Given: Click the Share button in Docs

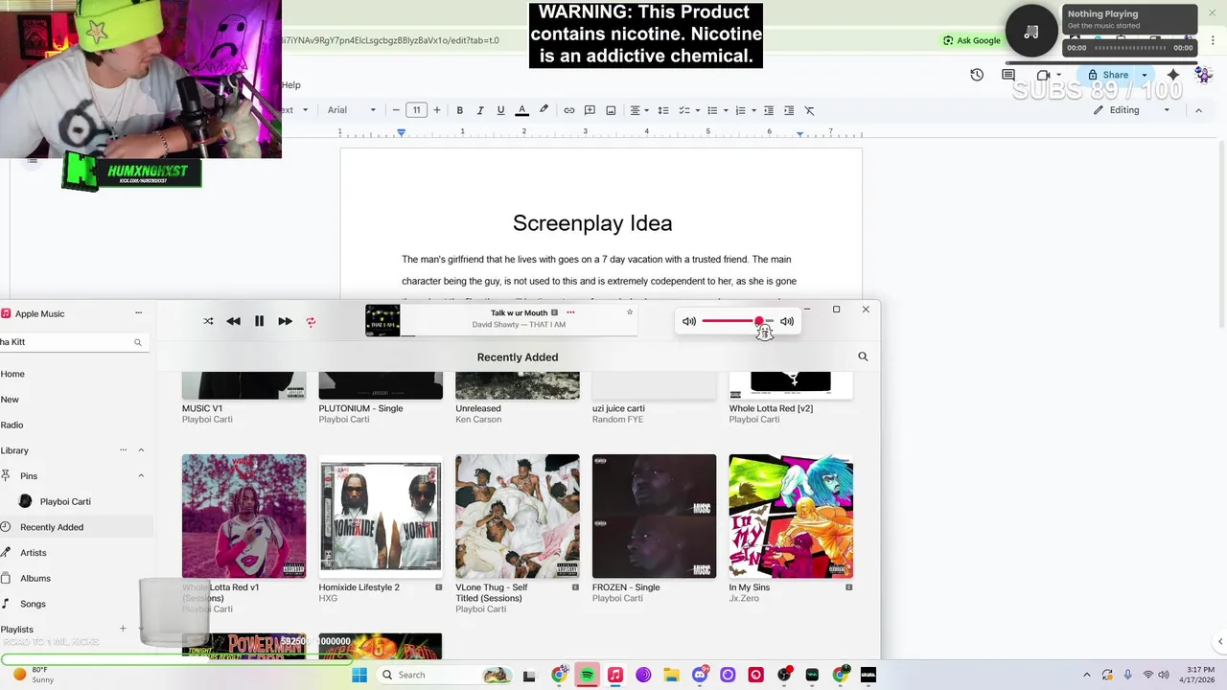Looking at the screenshot, I should [1108, 75].
